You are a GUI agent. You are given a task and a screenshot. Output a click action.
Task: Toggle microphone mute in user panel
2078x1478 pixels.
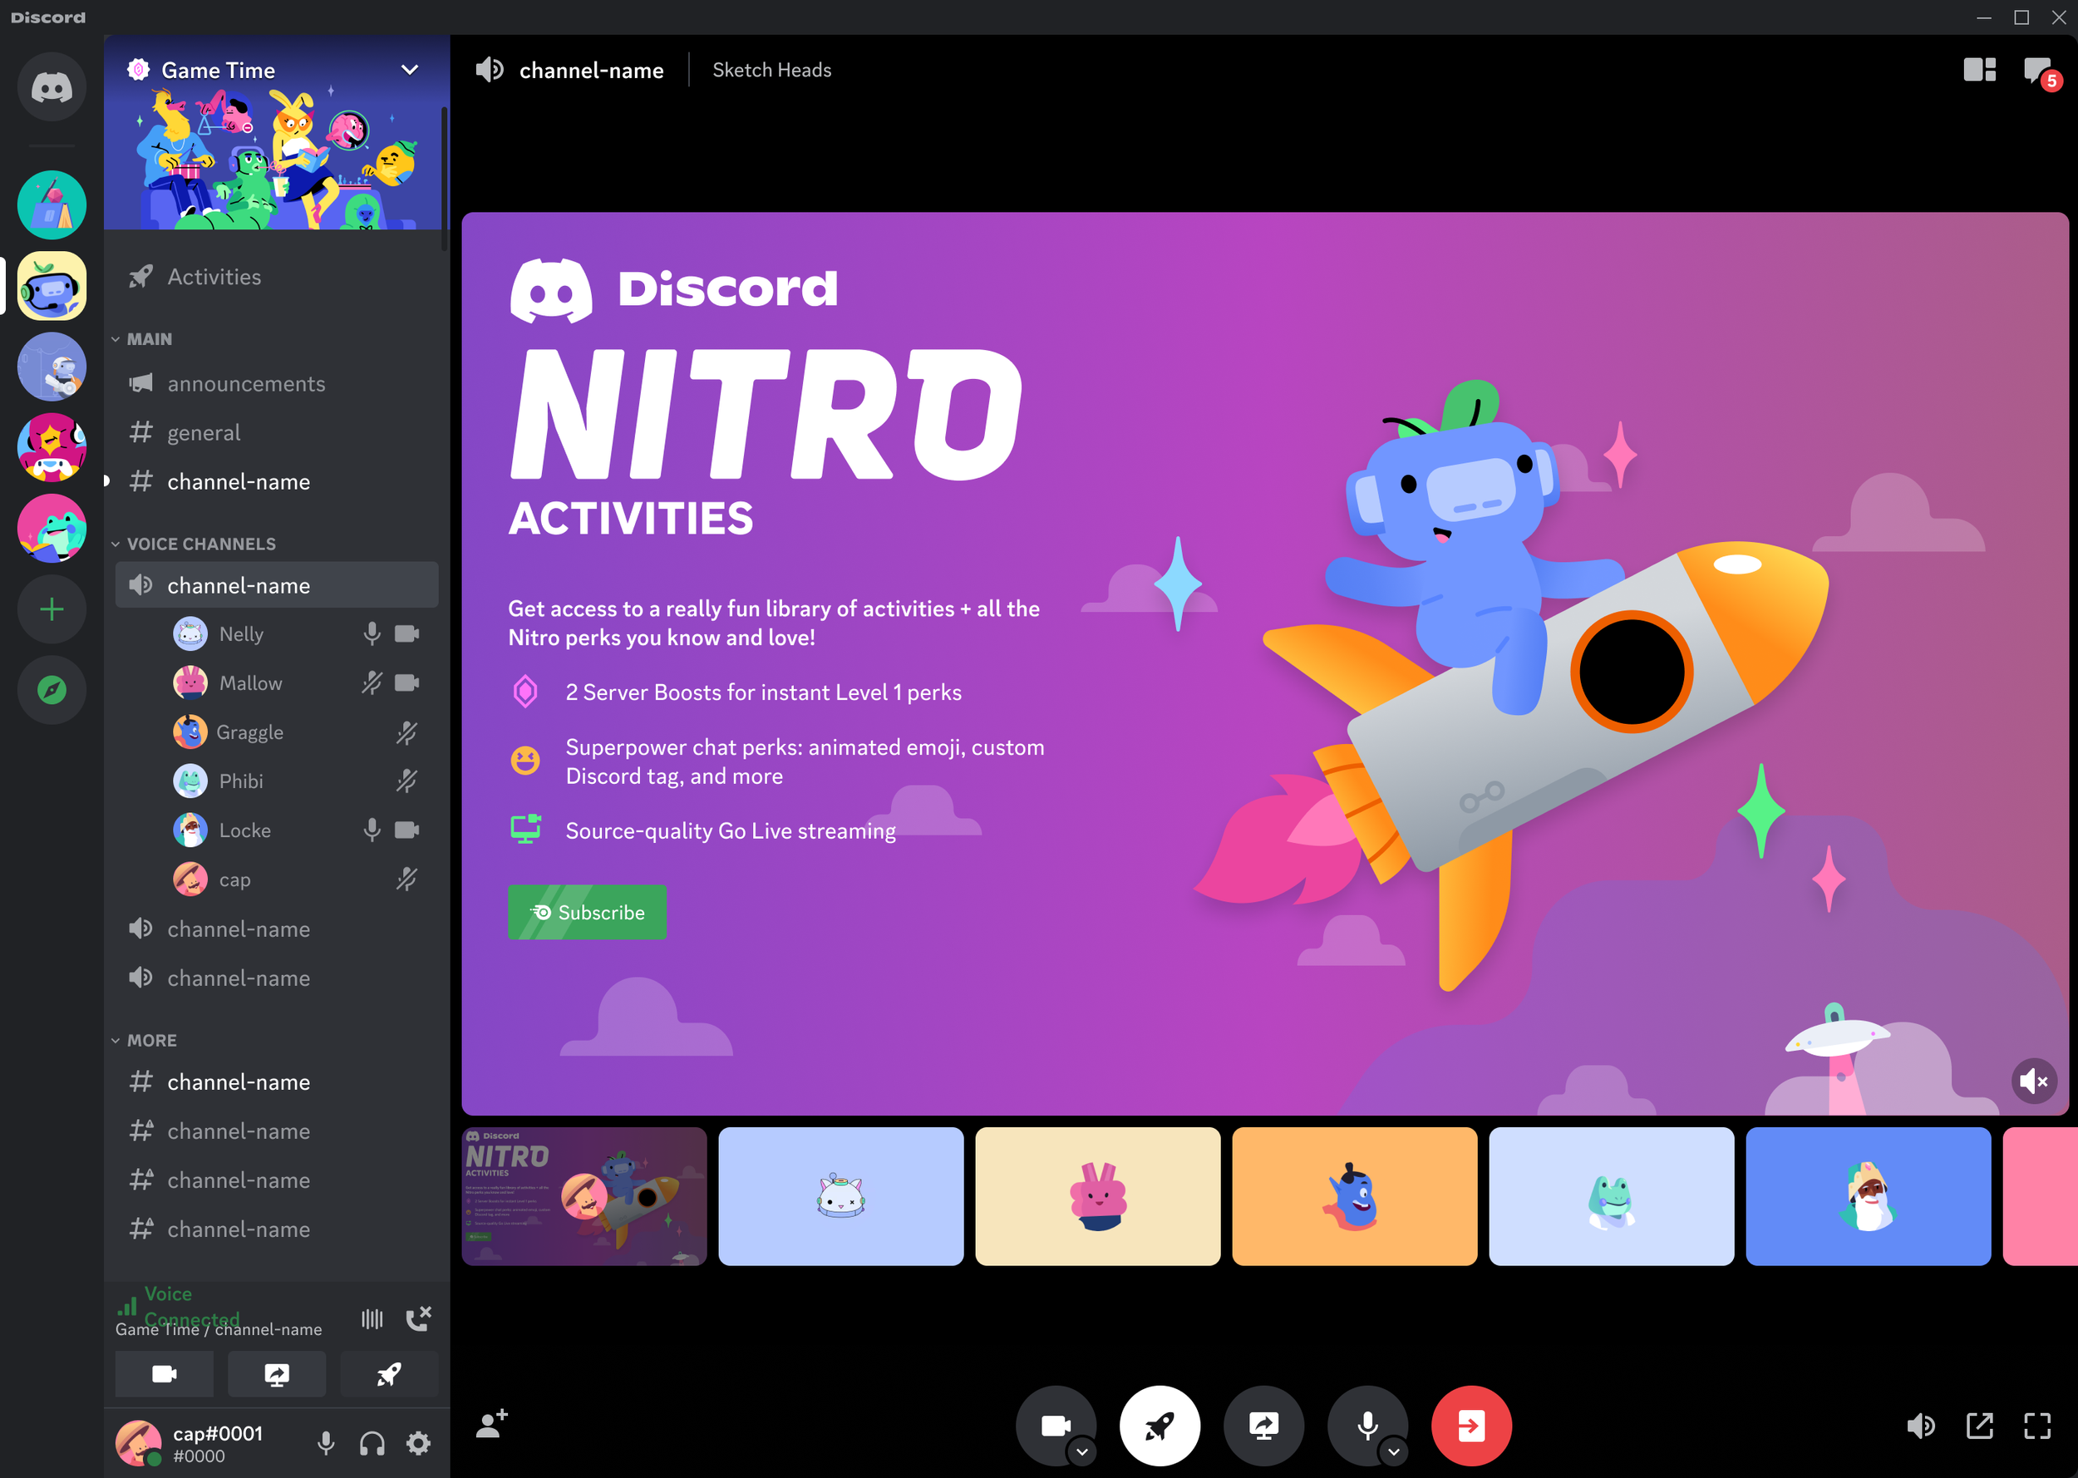pos(326,1443)
